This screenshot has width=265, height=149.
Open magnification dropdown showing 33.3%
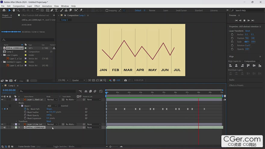coord(63,80)
